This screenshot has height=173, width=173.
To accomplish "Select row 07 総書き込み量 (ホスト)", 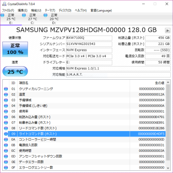I will click(84, 123).
